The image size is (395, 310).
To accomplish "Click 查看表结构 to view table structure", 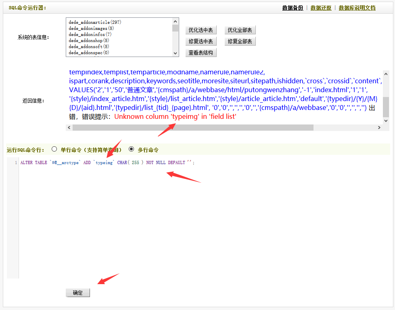I will [x=201, y=52].
